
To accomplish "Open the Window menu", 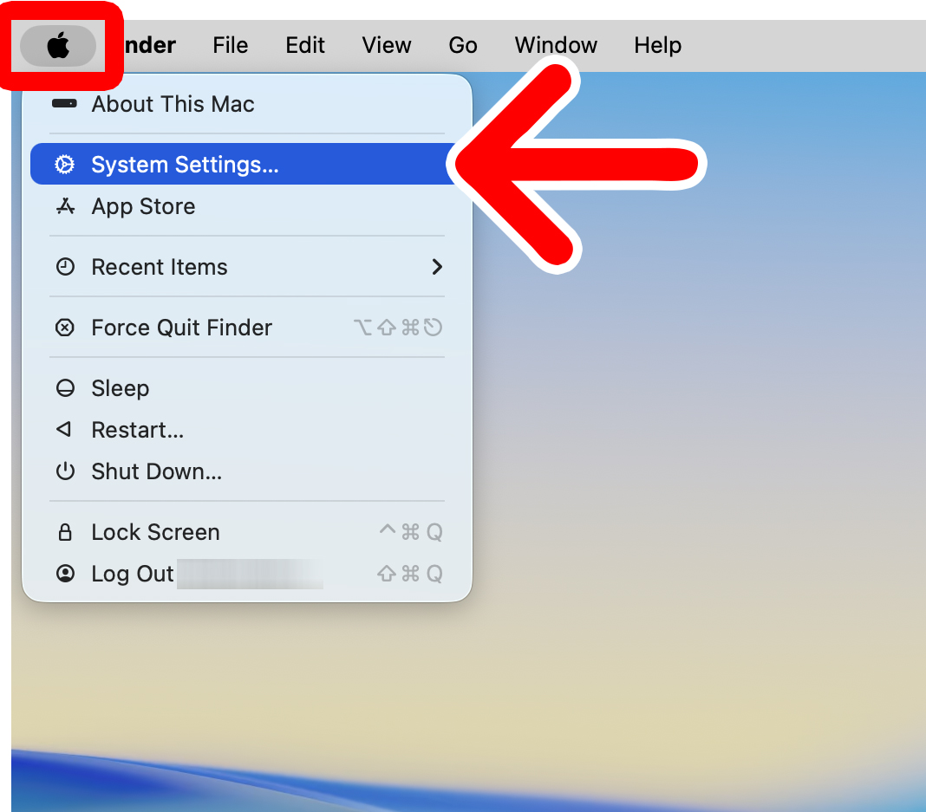I will pyautogui.click(x=556, y=45).
